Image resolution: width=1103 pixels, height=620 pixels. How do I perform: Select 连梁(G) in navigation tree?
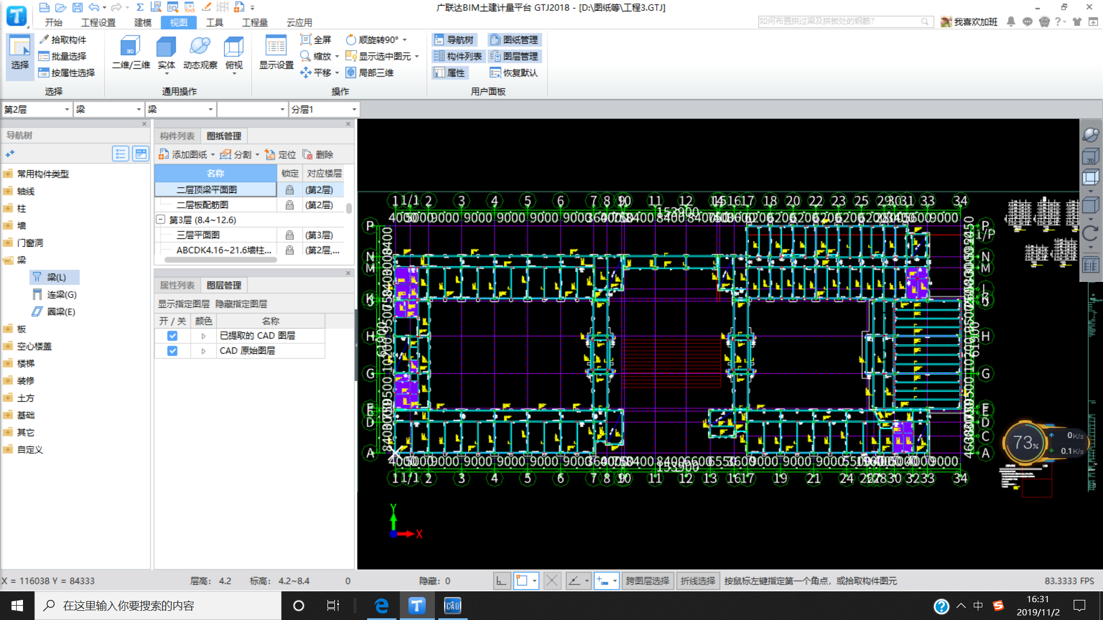tap(55, 294)
